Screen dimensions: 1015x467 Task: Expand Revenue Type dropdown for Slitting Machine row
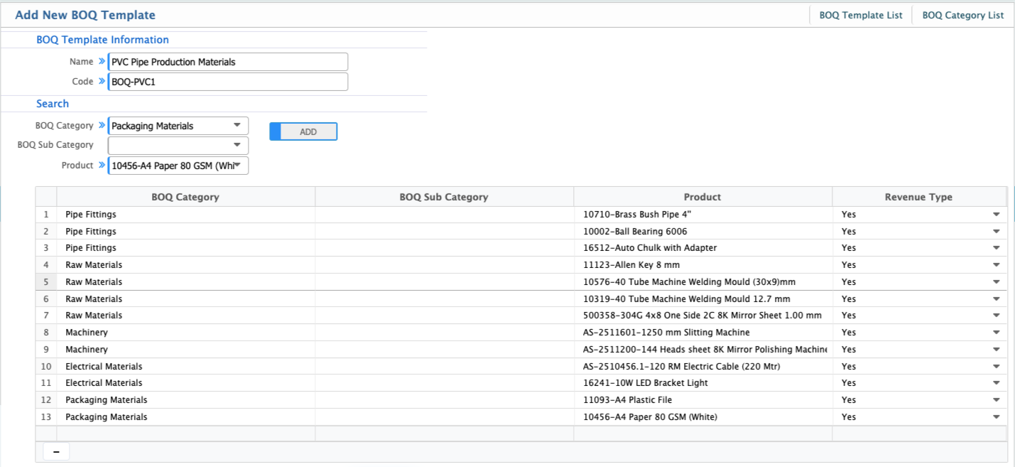[x=996, y=333]
